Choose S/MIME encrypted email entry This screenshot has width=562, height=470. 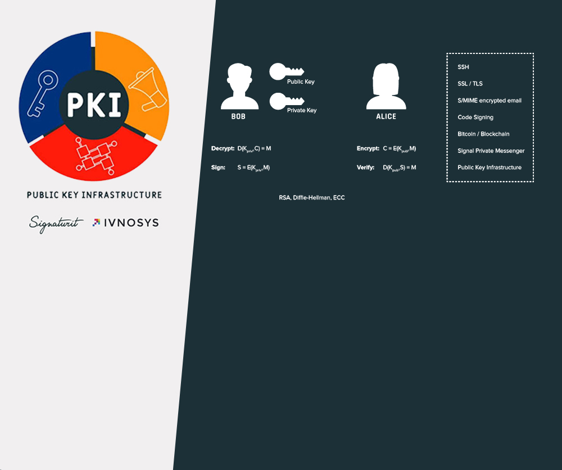point(490,101)
